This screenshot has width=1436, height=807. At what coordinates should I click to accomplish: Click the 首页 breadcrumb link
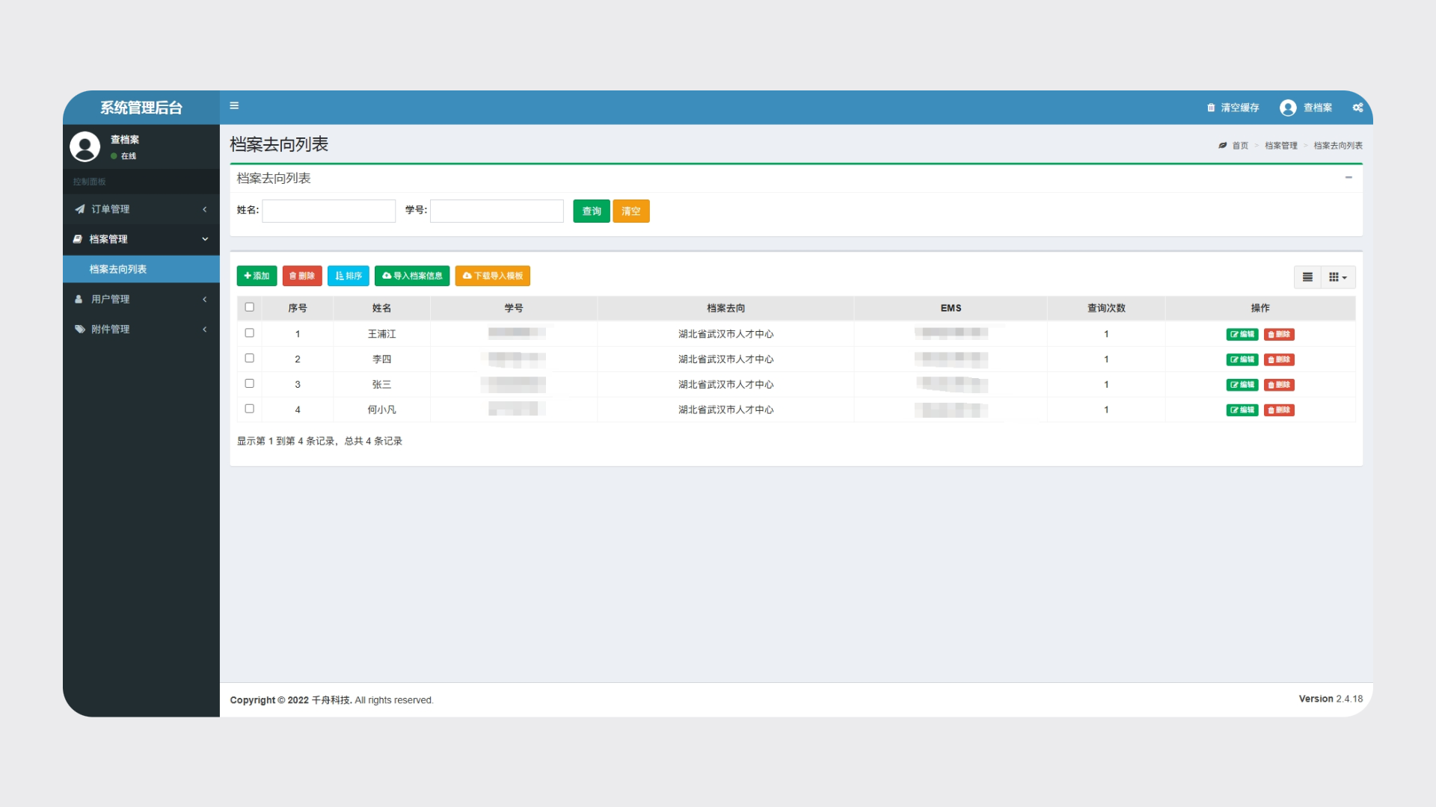(x=1240, y=146)
